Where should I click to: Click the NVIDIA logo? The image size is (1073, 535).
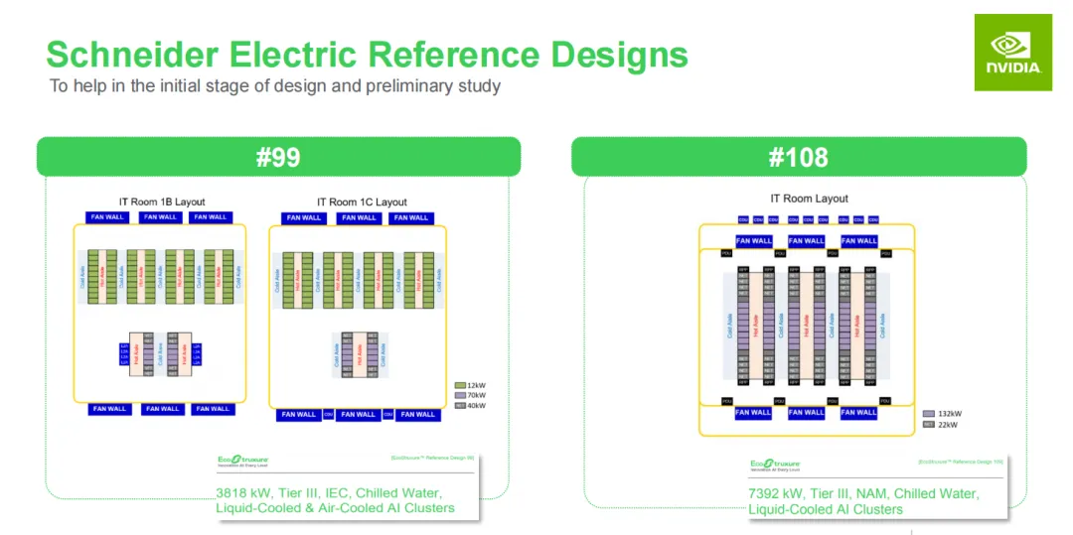coord(1012,53)
